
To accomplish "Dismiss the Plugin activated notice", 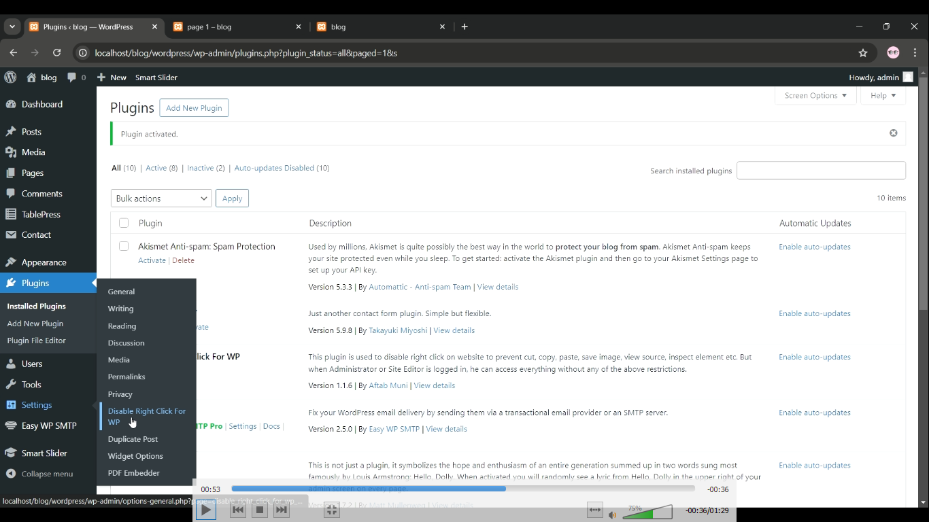I will [x=893, y=133].
